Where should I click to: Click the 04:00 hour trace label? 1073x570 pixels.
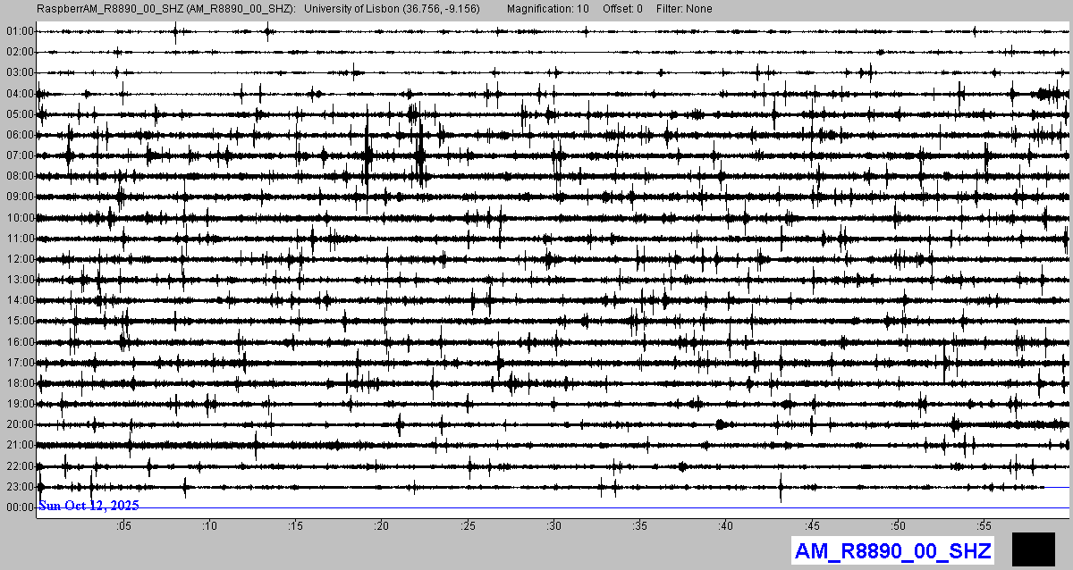pyautogui.click(x=19, y=94)
